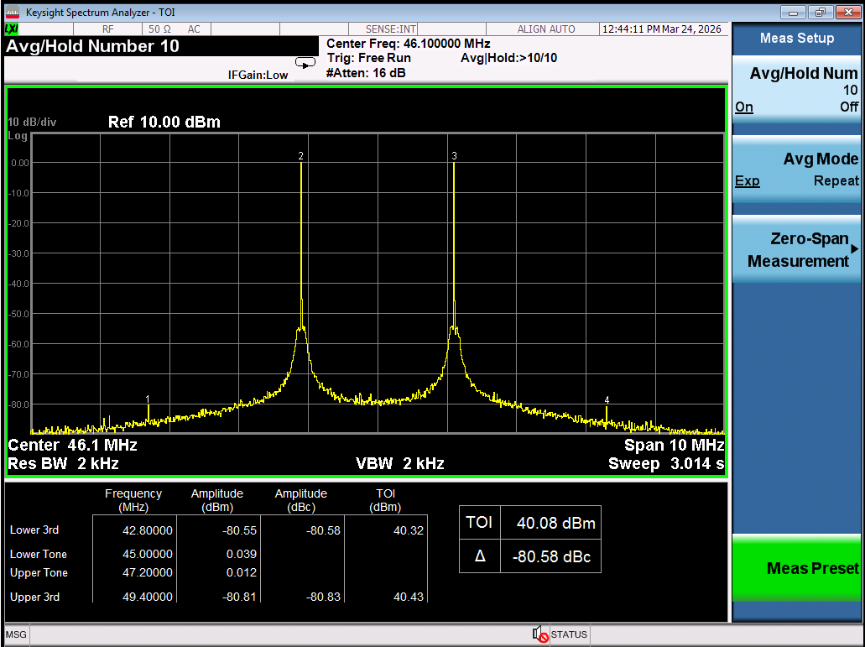Click the green LXI indicator icon

pos(12,29)
